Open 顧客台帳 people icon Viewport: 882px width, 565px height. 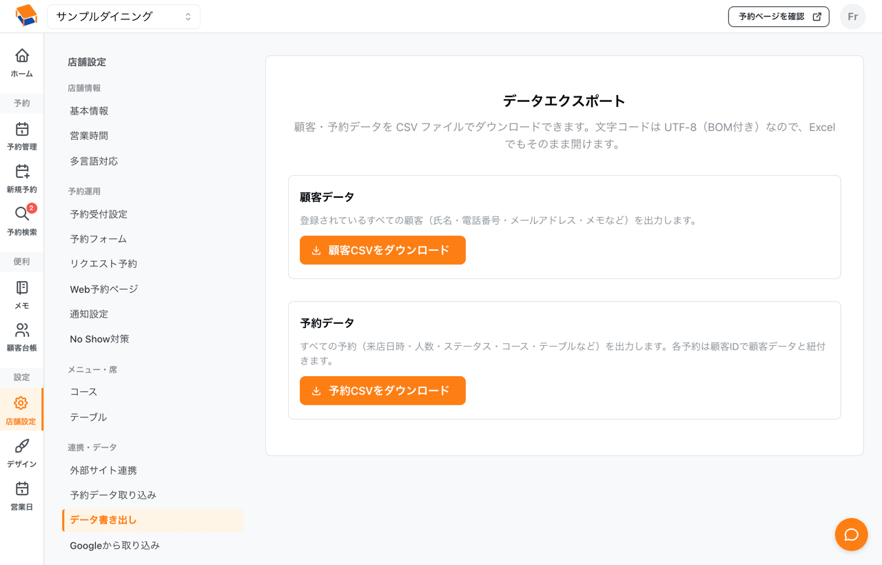point(22,330)
